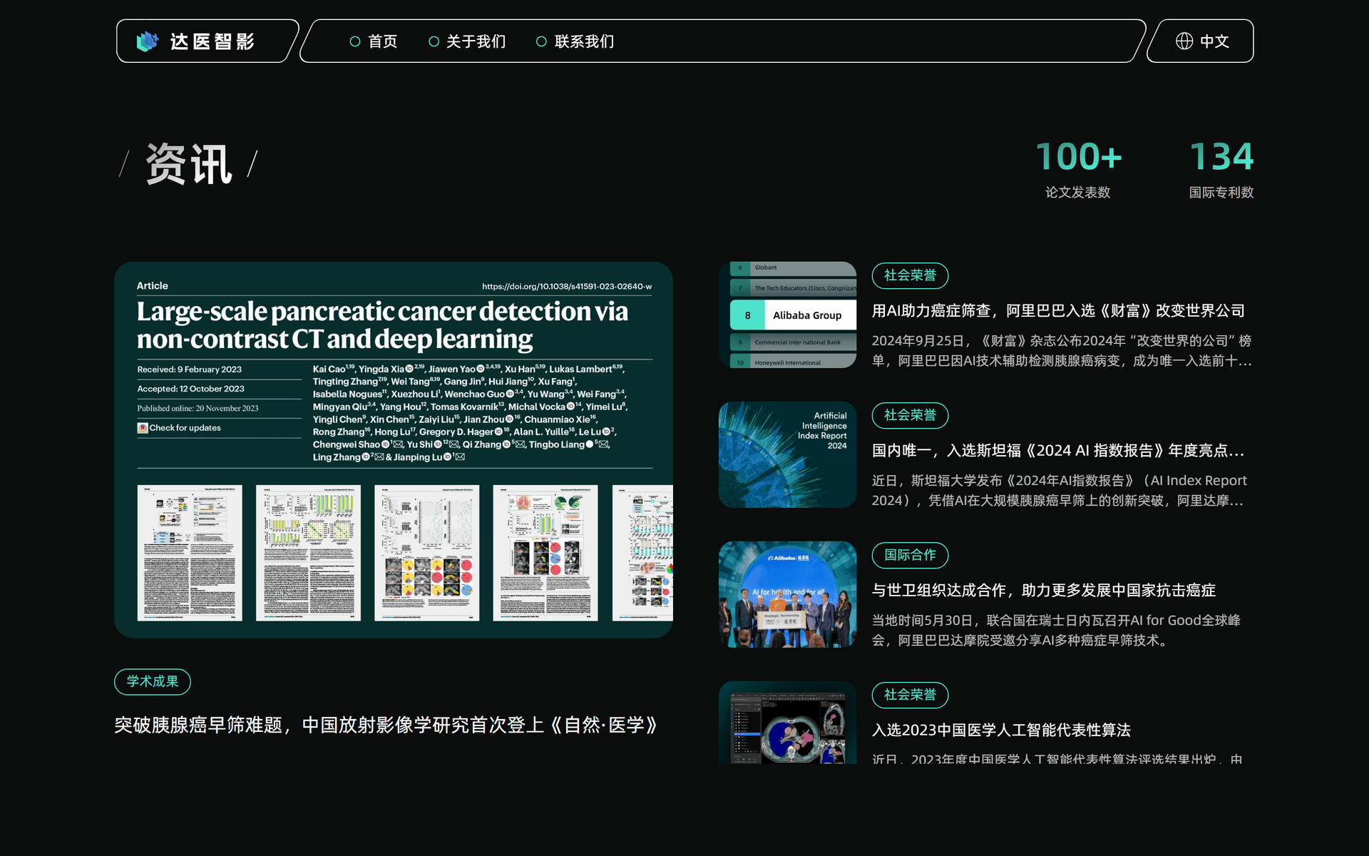The width and height of the screenshot is (1369, 856).
Task: Click the 134 patents number
Action: coord(1221,156)
